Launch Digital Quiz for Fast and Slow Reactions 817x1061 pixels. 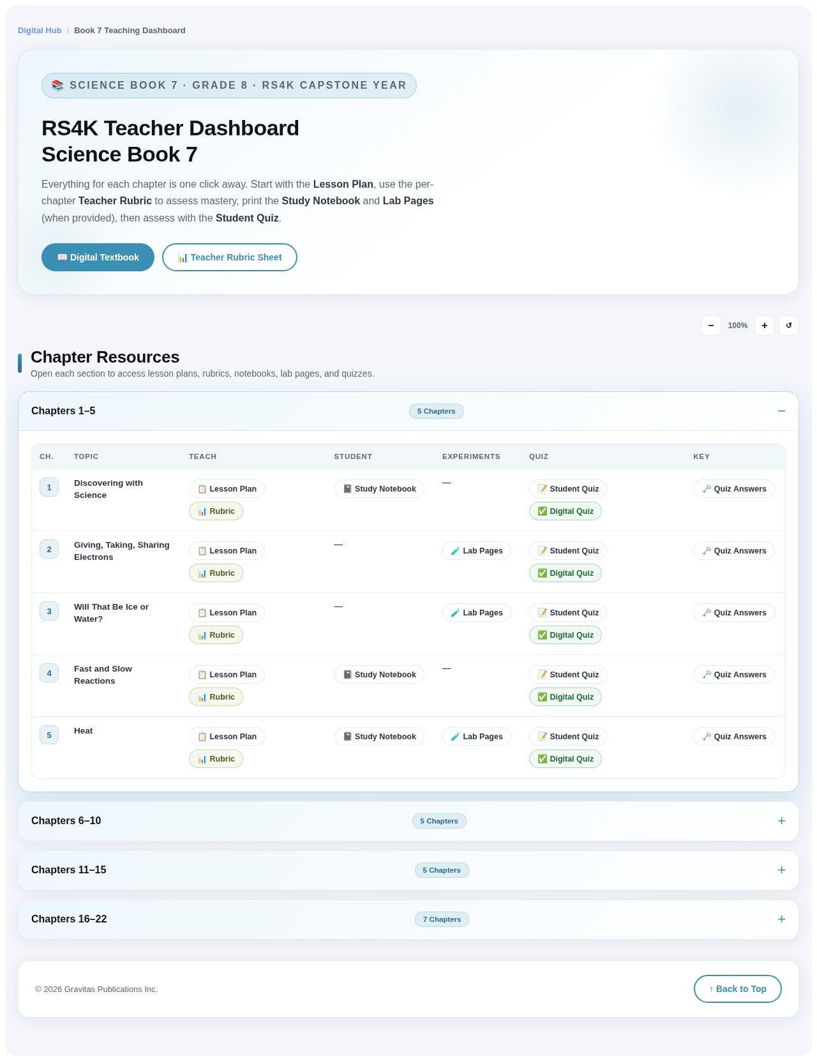pyautogui.click(x=566, y=697)
